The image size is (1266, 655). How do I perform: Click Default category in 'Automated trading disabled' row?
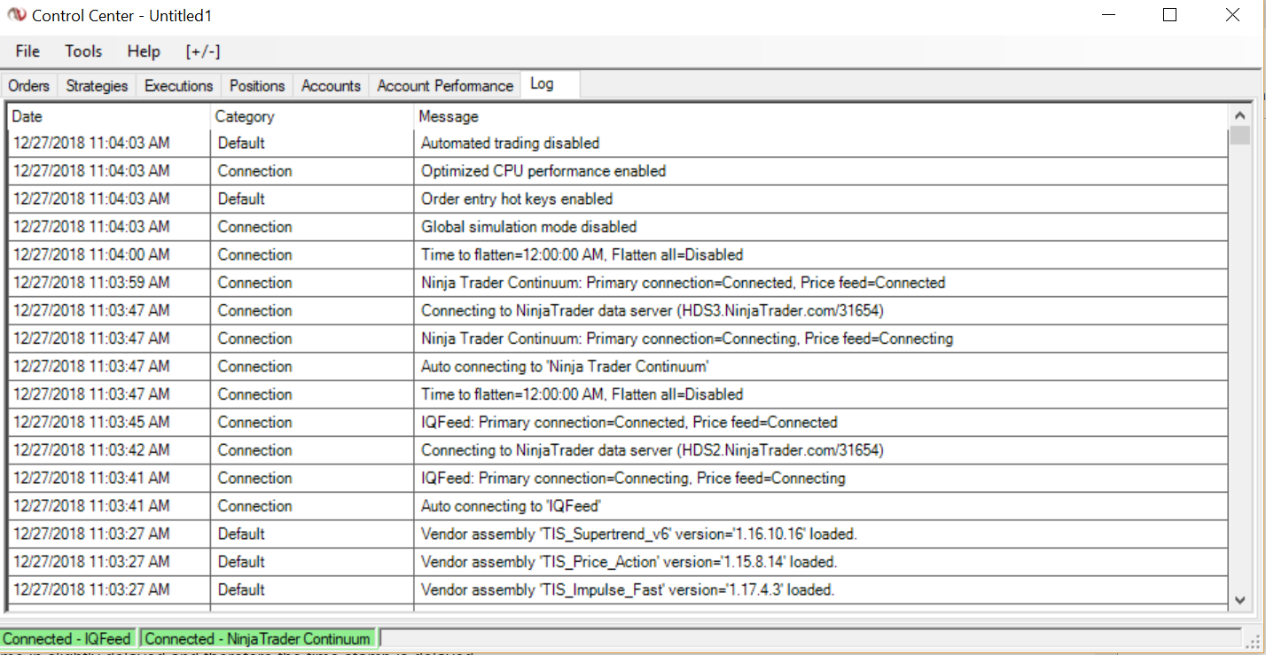click(x=242, y=143)
